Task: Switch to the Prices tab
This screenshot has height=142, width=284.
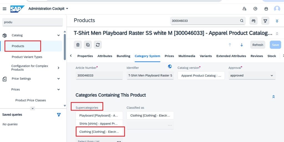Action: point(169,56)
